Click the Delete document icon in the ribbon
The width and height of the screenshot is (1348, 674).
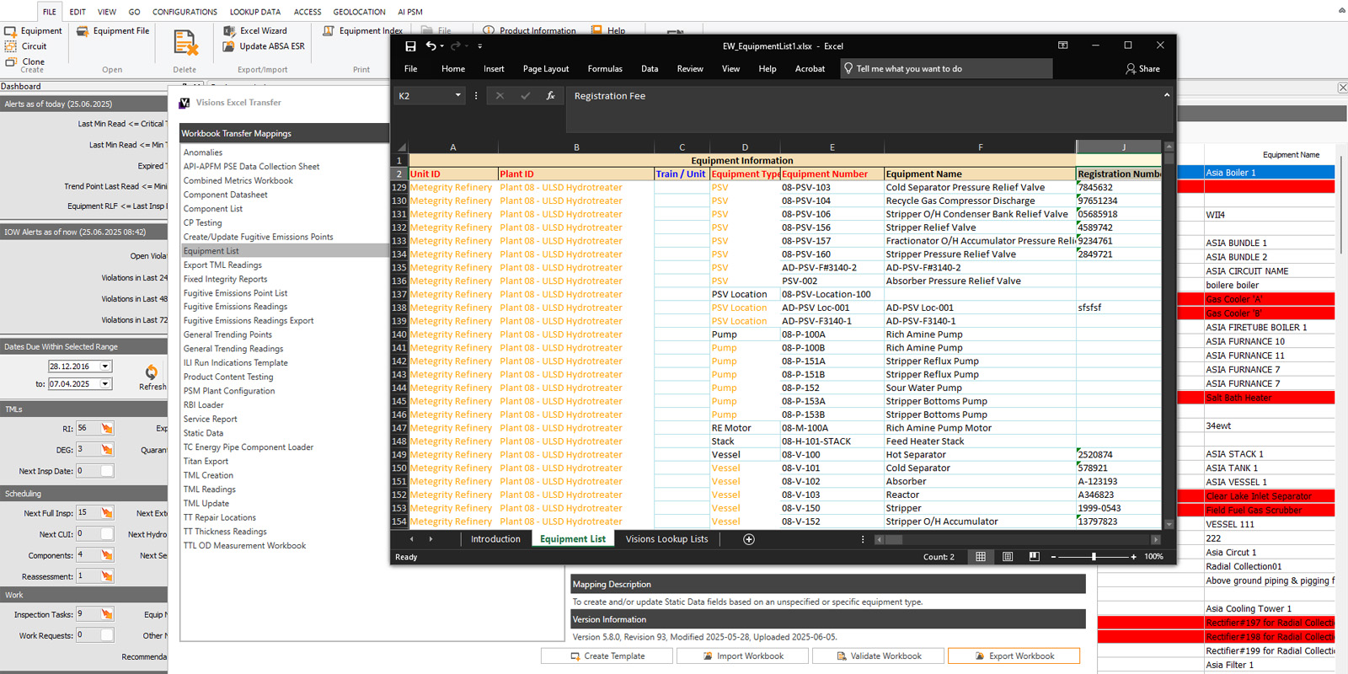[x=185, y=43]
